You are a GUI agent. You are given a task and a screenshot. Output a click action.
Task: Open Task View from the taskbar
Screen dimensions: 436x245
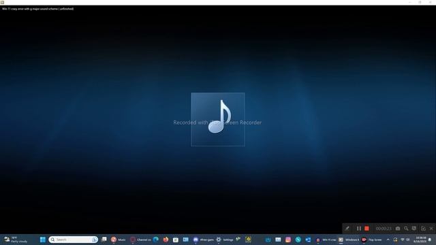104,240
